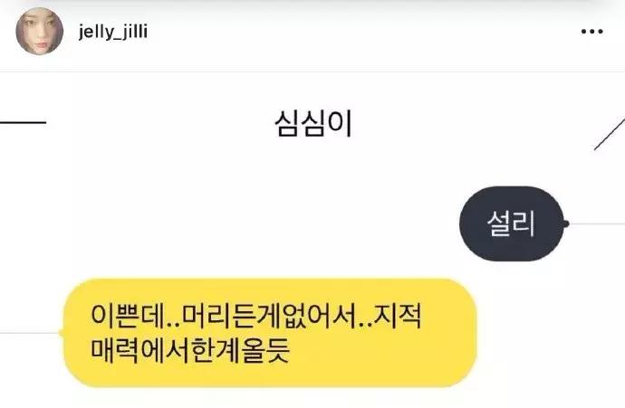The width and height of the screenshot is (625, 408).
Task: Tap the 설리 text inside the dark bubble
Action: (511, 223)
